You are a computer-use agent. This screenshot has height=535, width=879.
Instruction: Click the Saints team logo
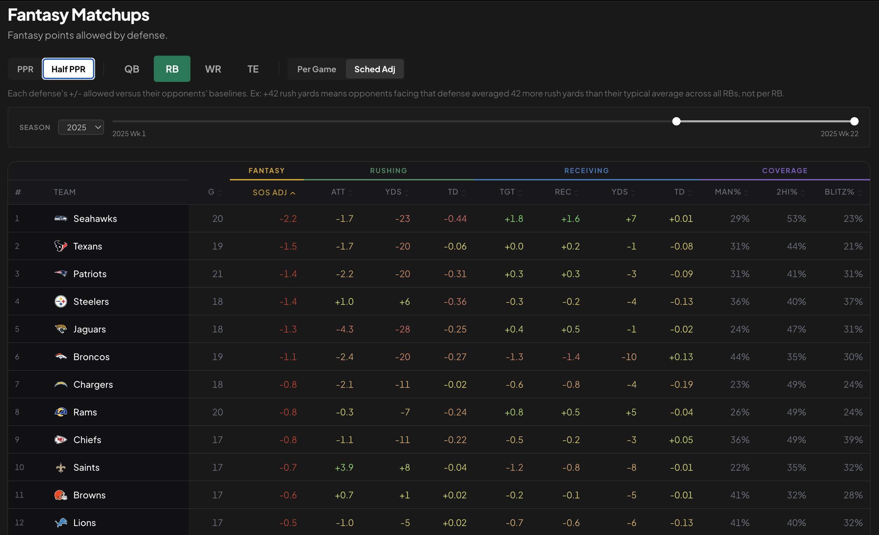[x=60, y=467]
